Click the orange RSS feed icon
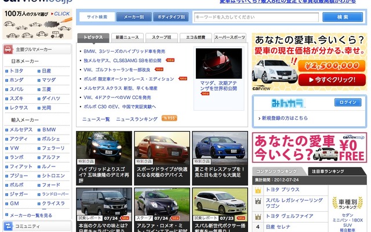Image resolution: width=371 pixels, height=232 pixels. pos(169,118)
